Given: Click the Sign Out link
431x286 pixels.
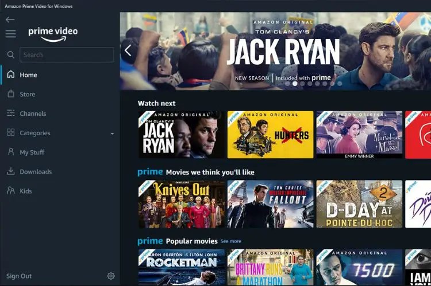Looking at the screenshot, I should click(19, 276).
